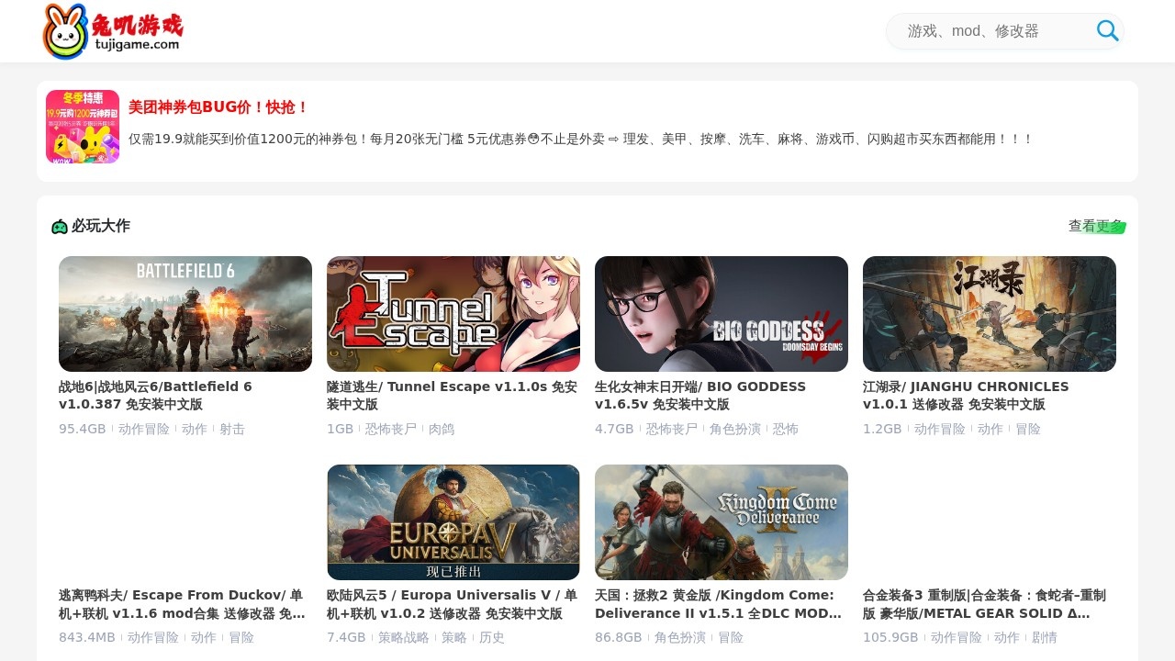Screen dimensions: 1175x661
Task: Open the Tunnel Escape cover image
Action: click(x=453, y=314)
